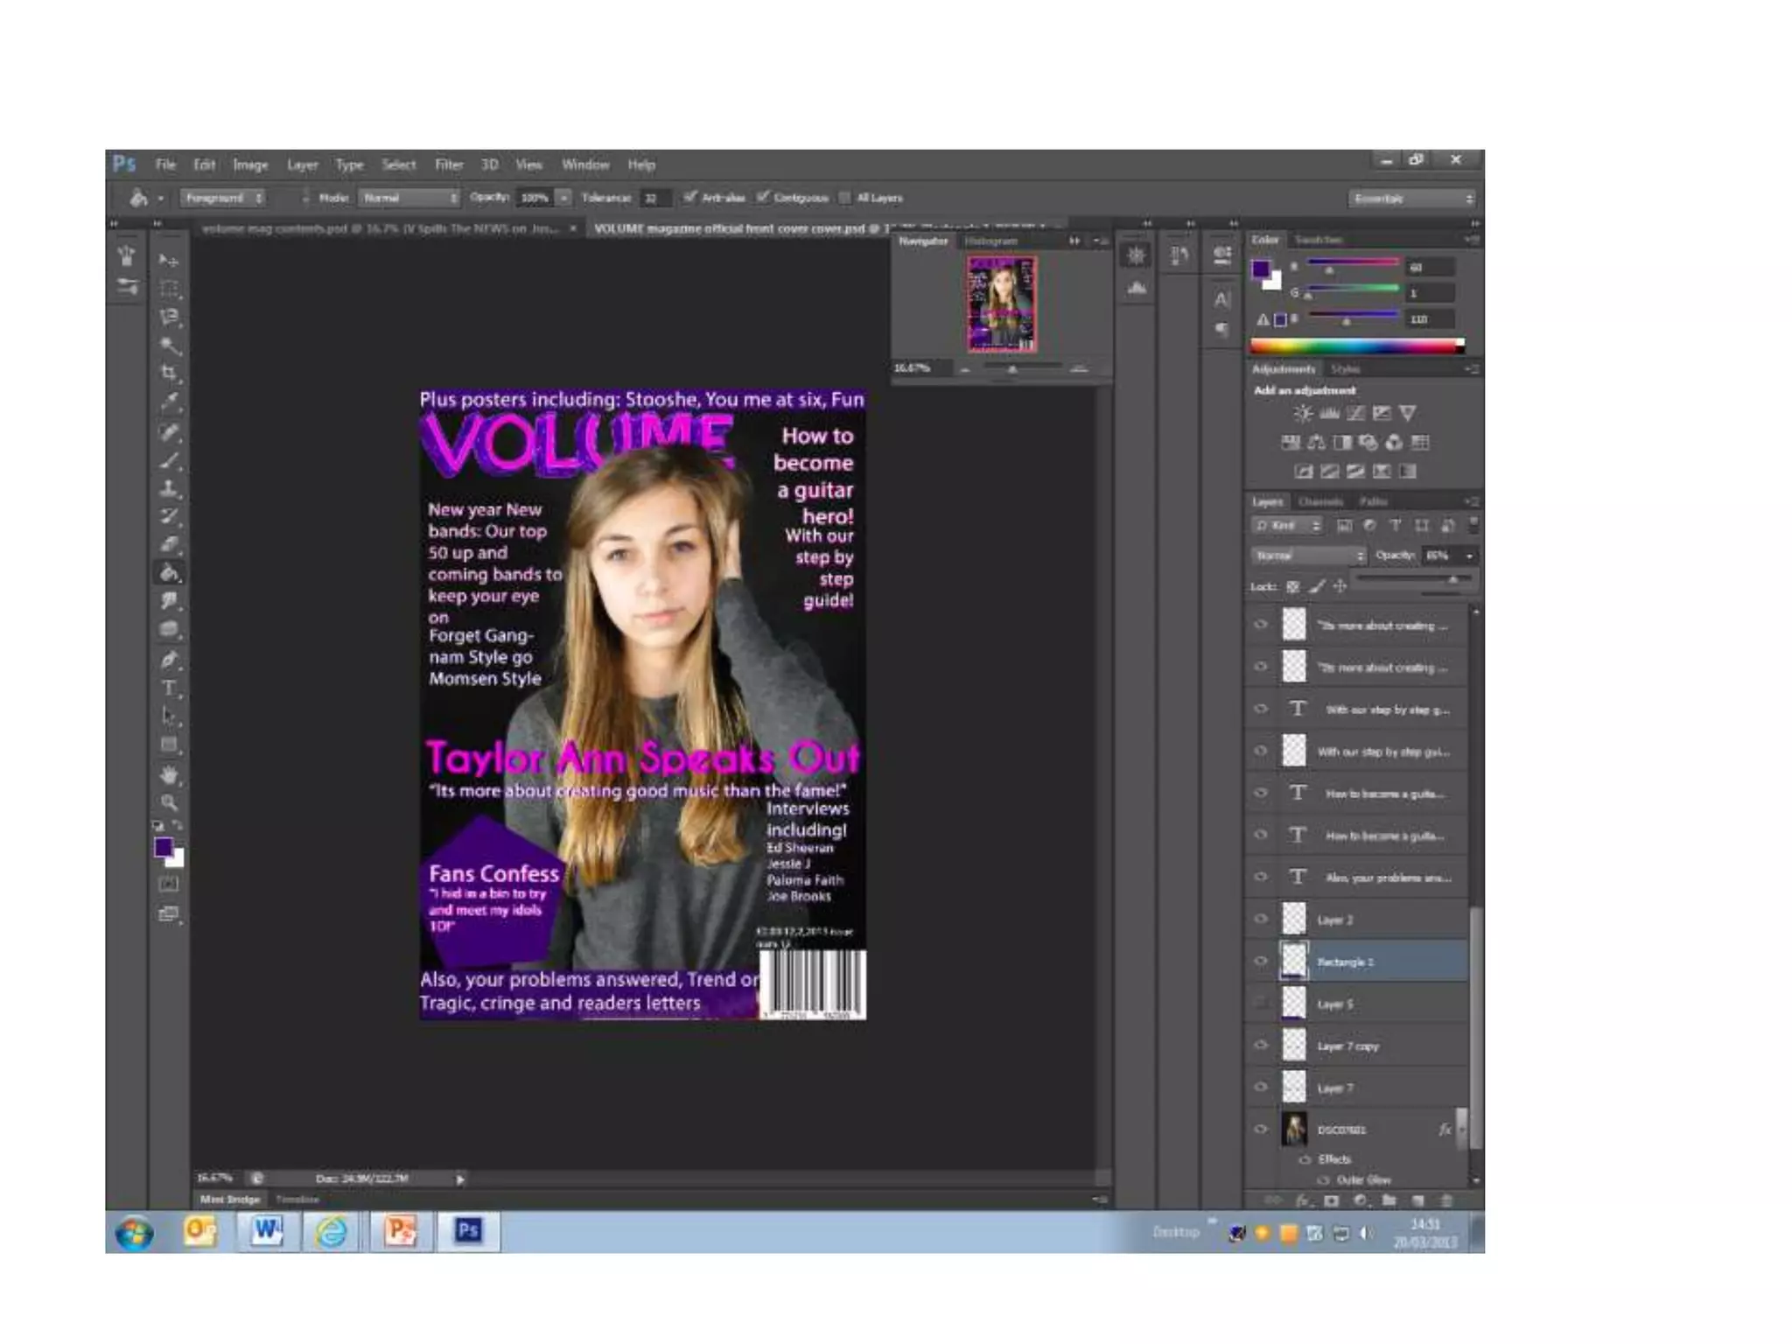Screen dimensions: 1792x1344
Task: Open the Foreground fill source dropdown
Action: coord(223,199)
